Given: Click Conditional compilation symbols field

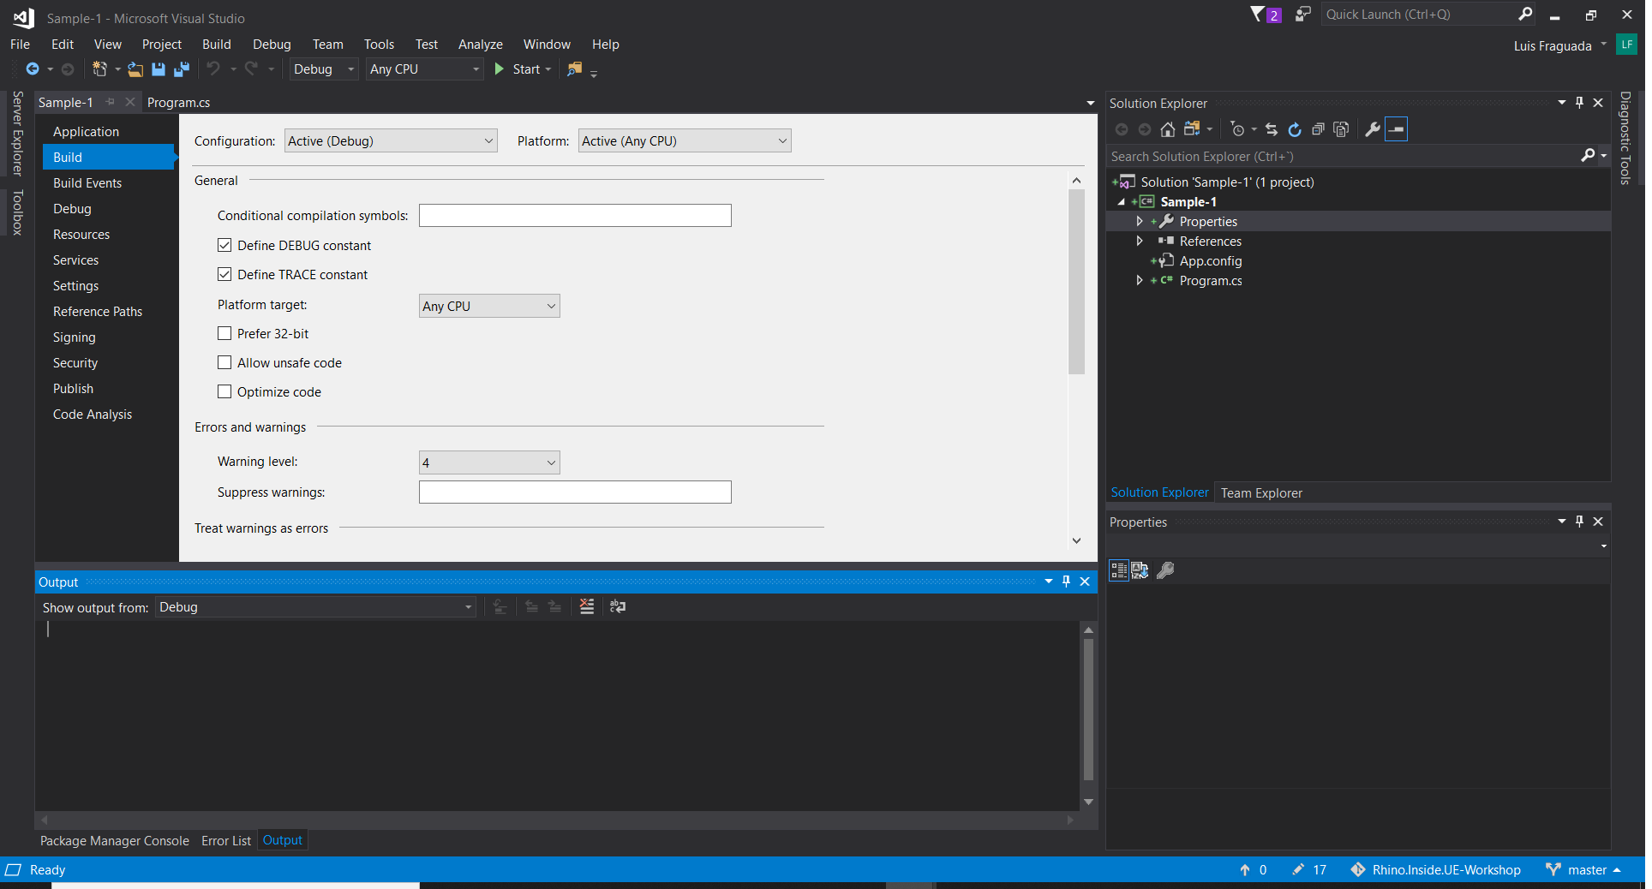Looking at the screenshot, I should pyautogui.click(x=575, y=216).
